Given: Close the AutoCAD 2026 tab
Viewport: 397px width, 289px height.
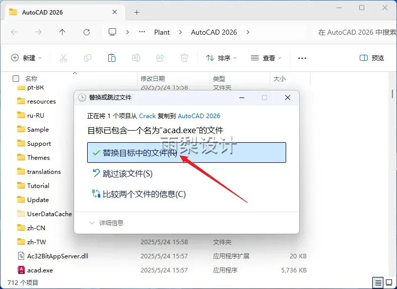Looking at the screenshot, I should [115, 12].
